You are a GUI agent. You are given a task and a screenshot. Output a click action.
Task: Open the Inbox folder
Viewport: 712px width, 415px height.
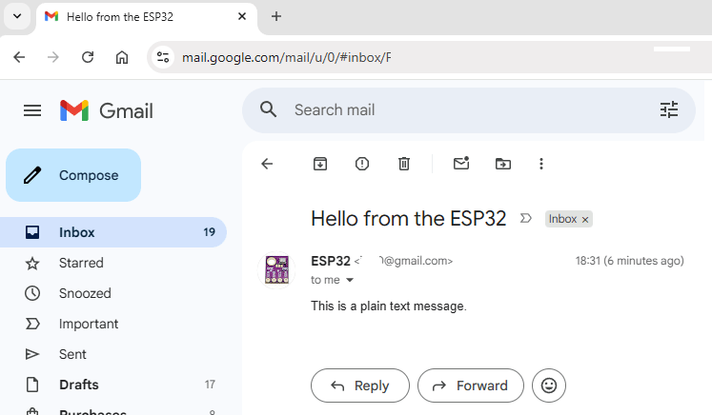[x=113, y=232]
